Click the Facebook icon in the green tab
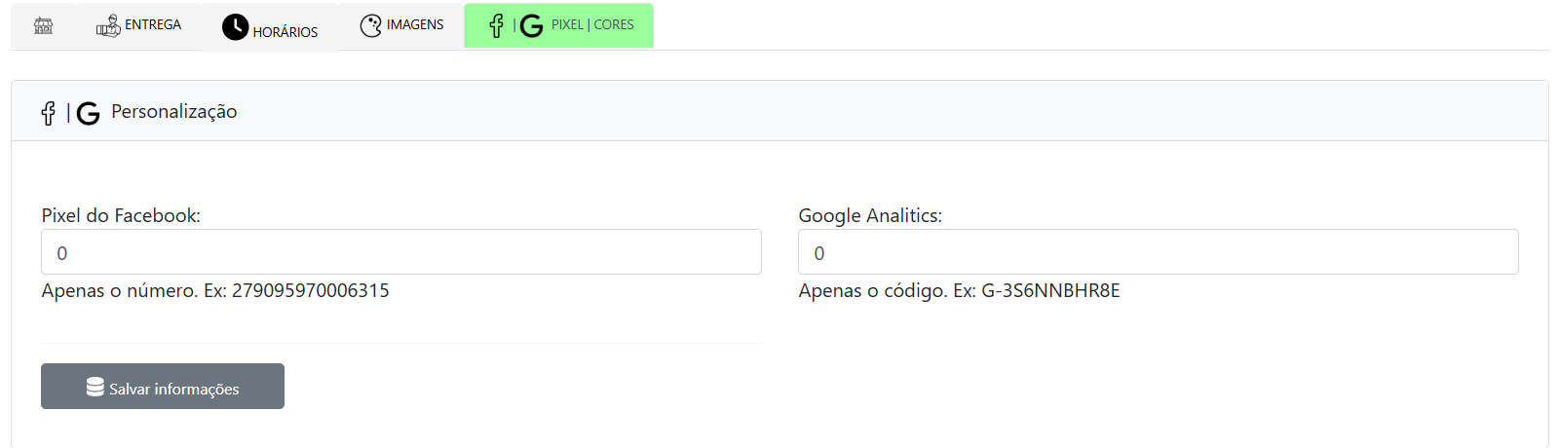1559x448 pixels. (496, 25)
